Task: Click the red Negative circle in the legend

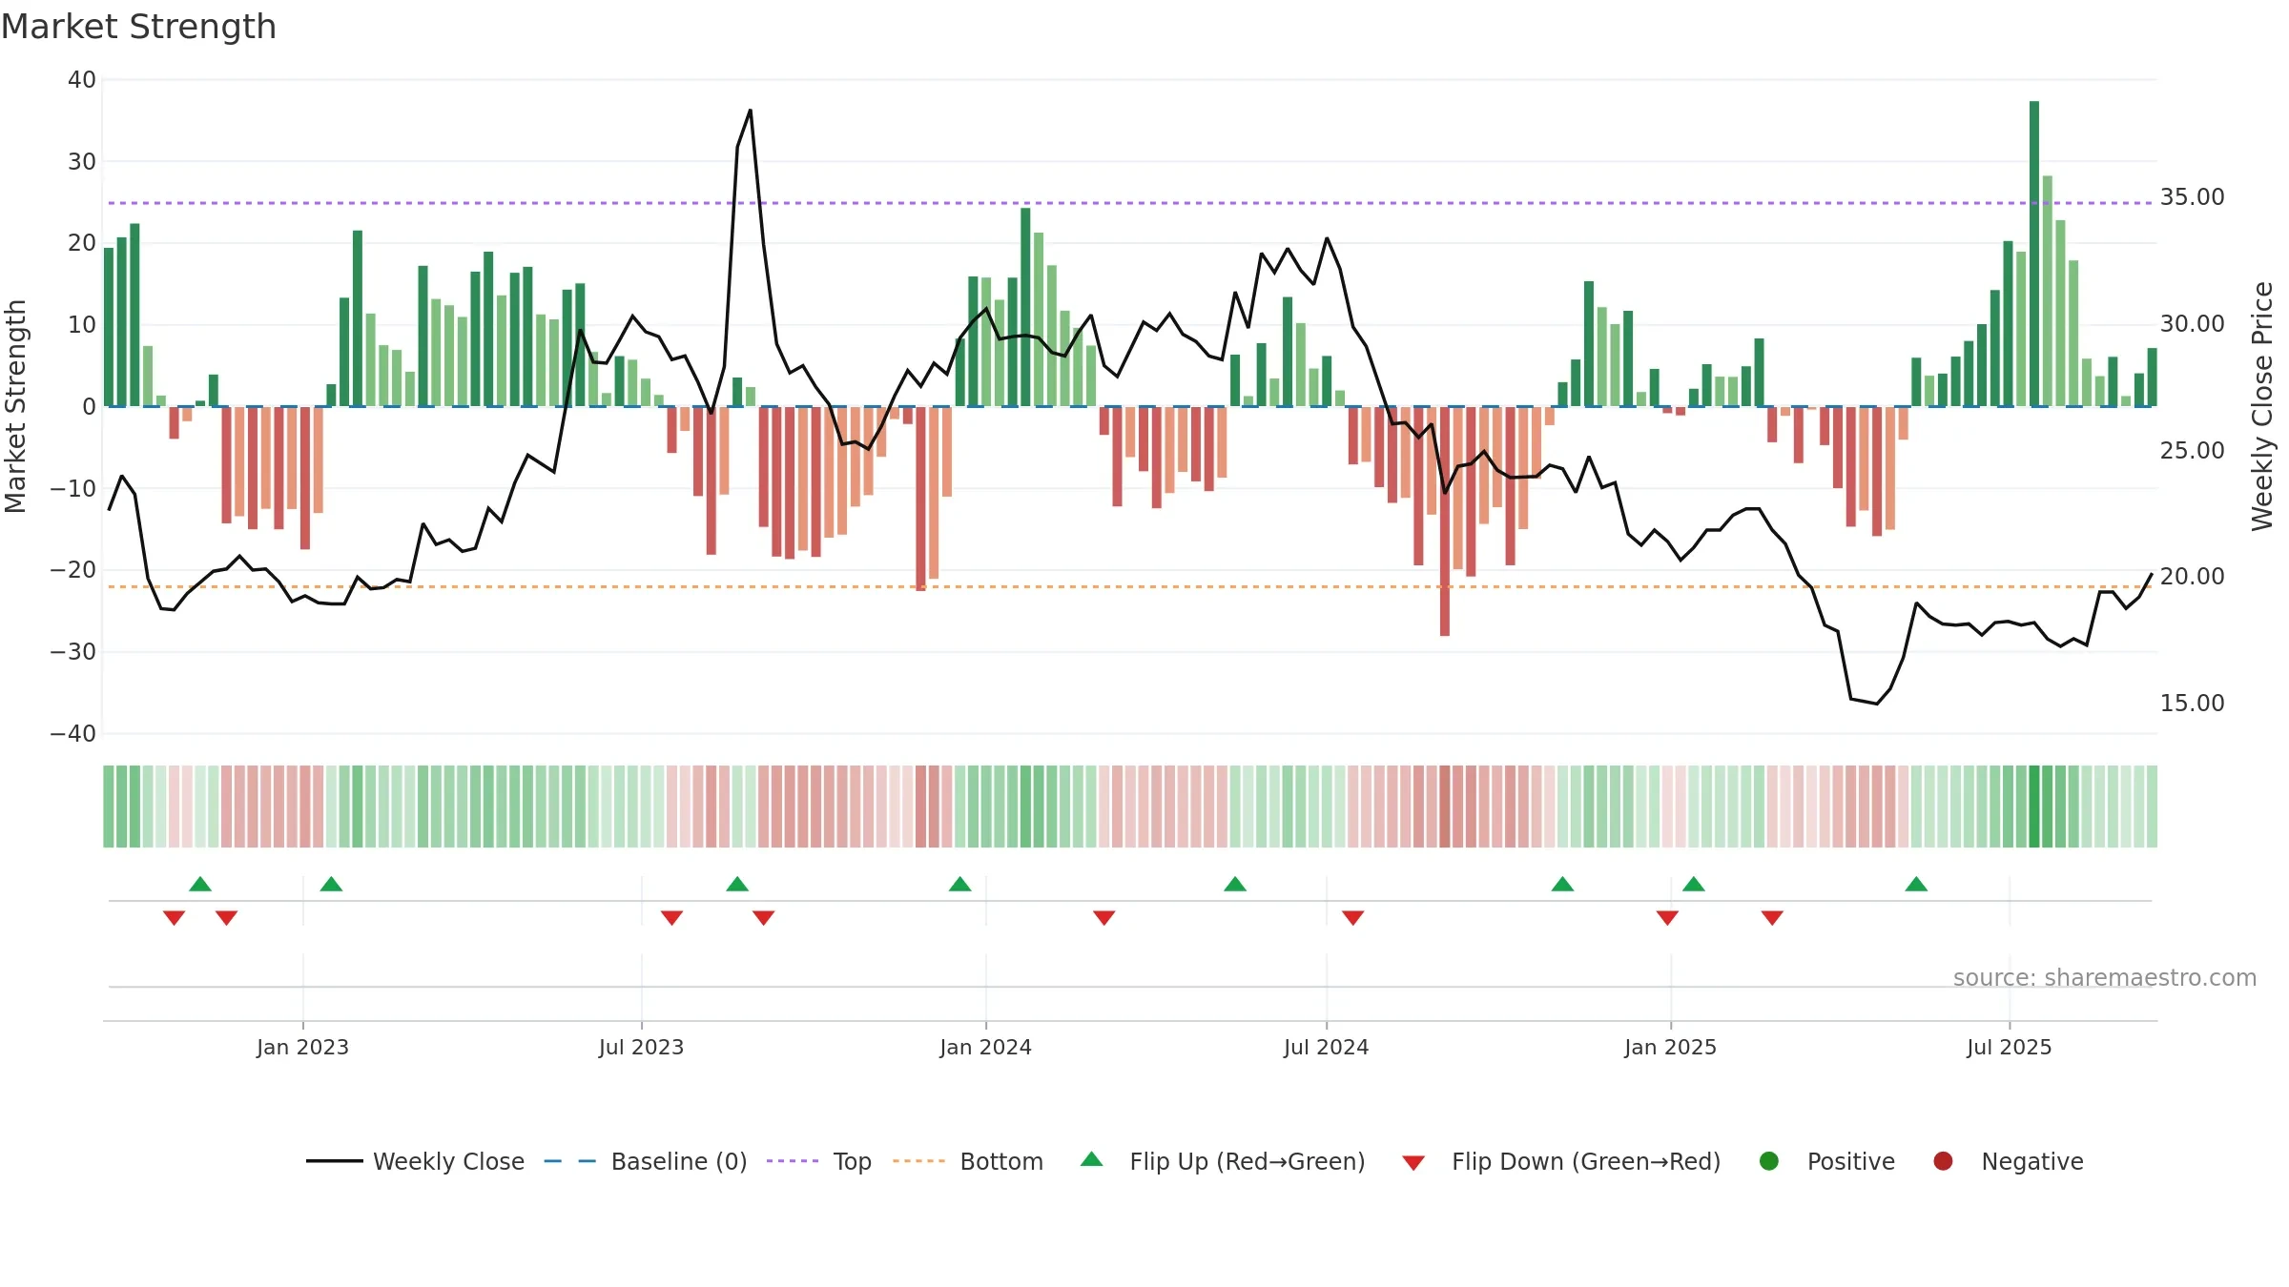Action: pos(1943,1161)
